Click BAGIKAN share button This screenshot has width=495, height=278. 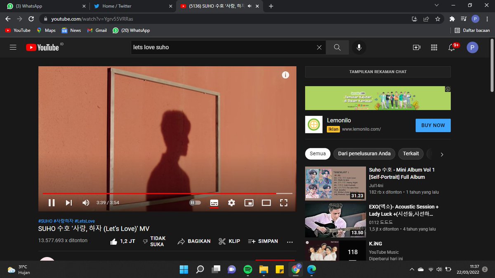(194, 241)
